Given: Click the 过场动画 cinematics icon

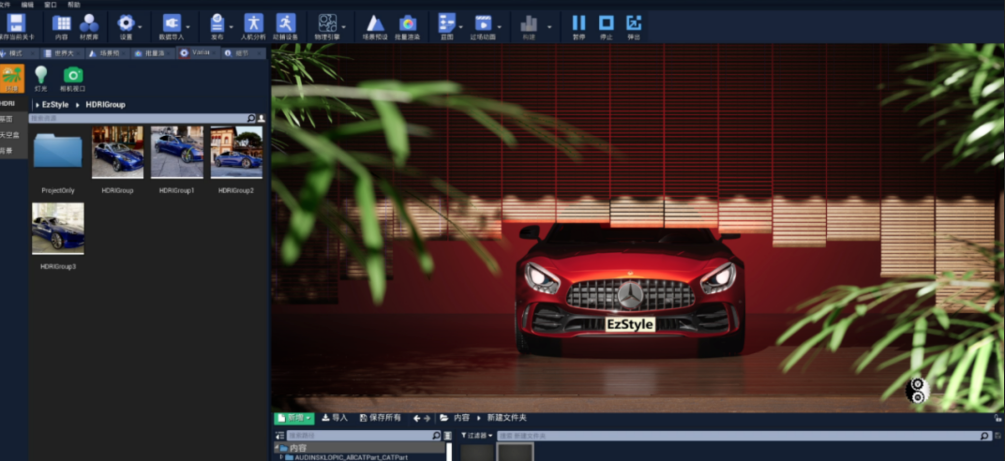Looking at the screenshot, I should [x=483, y=23].
